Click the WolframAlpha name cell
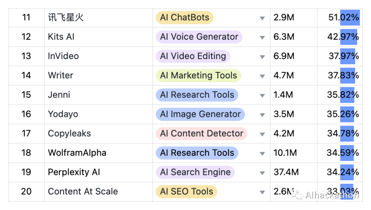This screenshot has width=371, height=210. (77, 153)
